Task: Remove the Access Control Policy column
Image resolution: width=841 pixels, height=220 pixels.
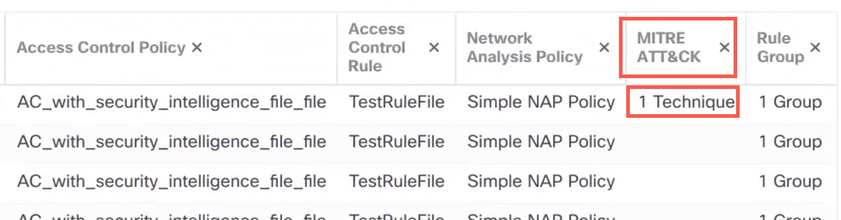Action: pos(197,47)
